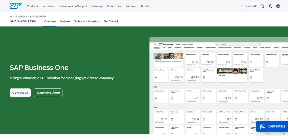Open the Purchase Requests tile showing 1
The width and height of the screenshot is (288, 136).
(224, 60)
